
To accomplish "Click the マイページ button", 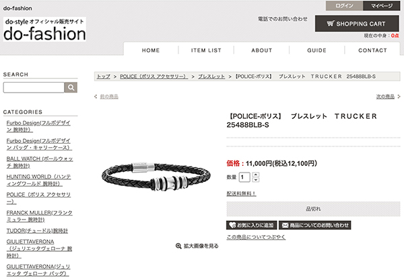I will pos(381,5).
